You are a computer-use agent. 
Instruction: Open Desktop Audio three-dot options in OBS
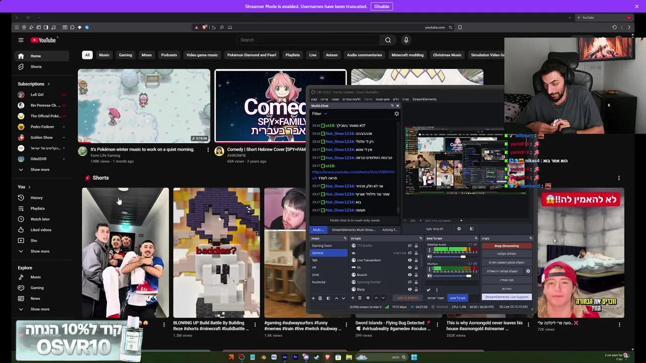click(x=429, y=250)
